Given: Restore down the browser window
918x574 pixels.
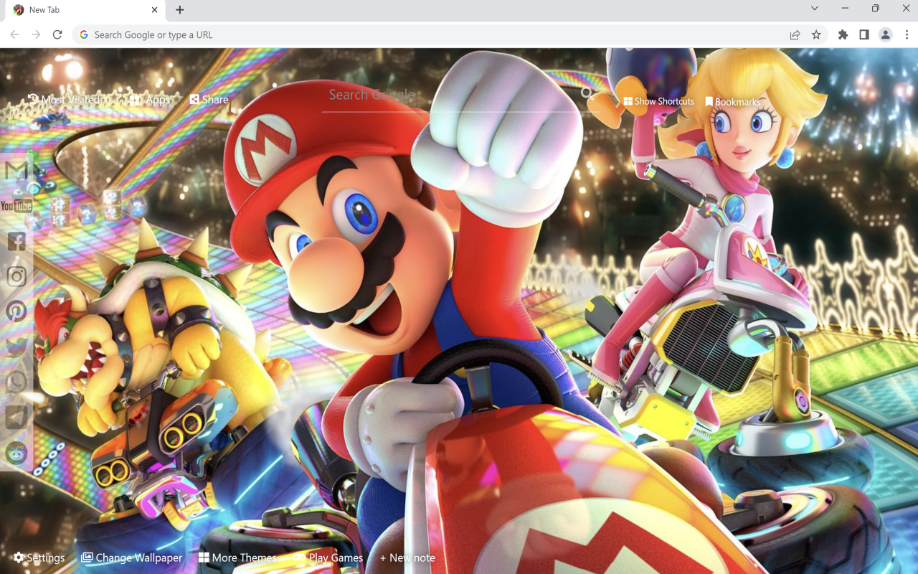Looking at the screenshot, I should click(876, 9).
